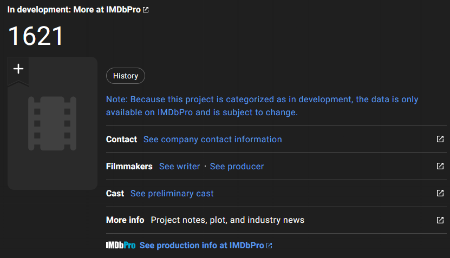Screen dimensions: 450x258
Task: Open external link icon in Cast row
Action: point(440,193)
